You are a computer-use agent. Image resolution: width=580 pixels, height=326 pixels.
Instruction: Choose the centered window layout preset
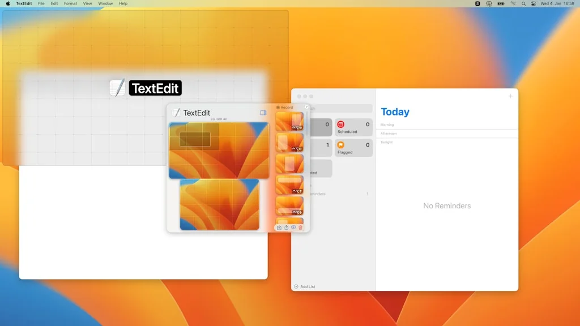[x=289, y=164]
